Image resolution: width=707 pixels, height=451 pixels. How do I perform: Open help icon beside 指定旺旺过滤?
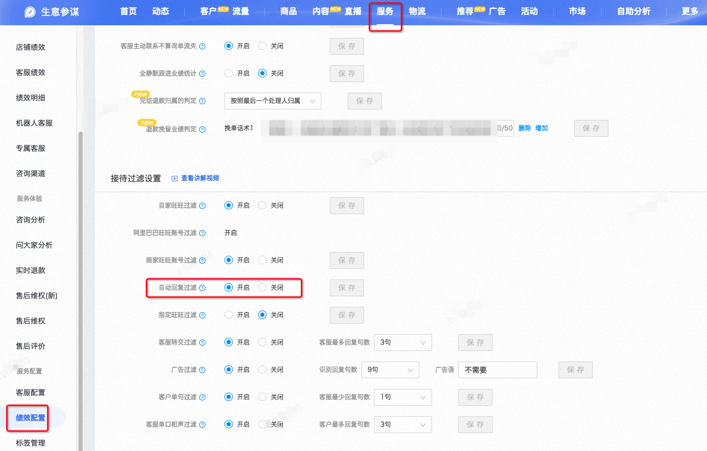pos(202,315)
